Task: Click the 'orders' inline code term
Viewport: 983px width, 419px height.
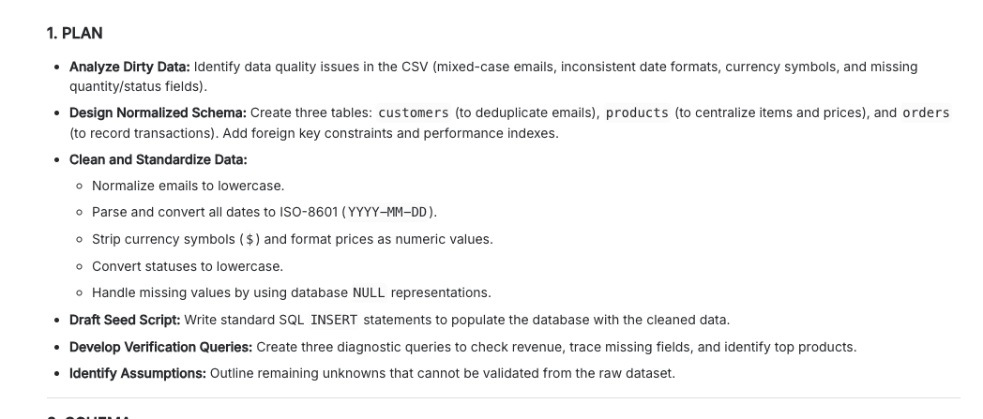Action: tap(926, 113)
